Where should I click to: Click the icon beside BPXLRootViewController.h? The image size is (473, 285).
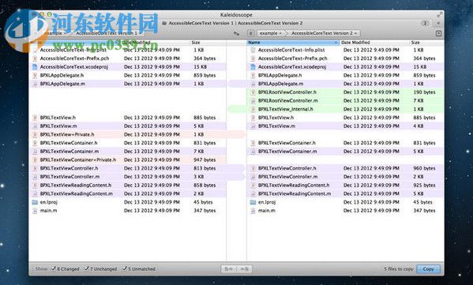pos(253,92)
